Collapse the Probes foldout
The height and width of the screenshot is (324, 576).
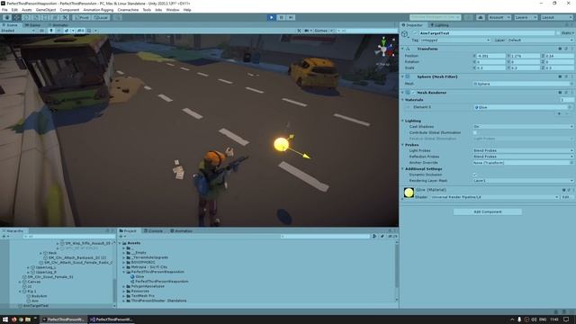(402, 145)
